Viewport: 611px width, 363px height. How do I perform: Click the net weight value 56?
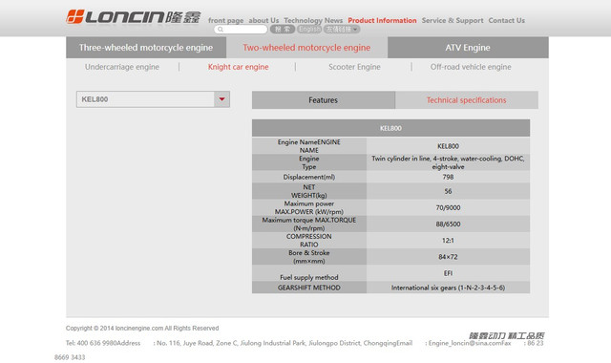[448, 191]
